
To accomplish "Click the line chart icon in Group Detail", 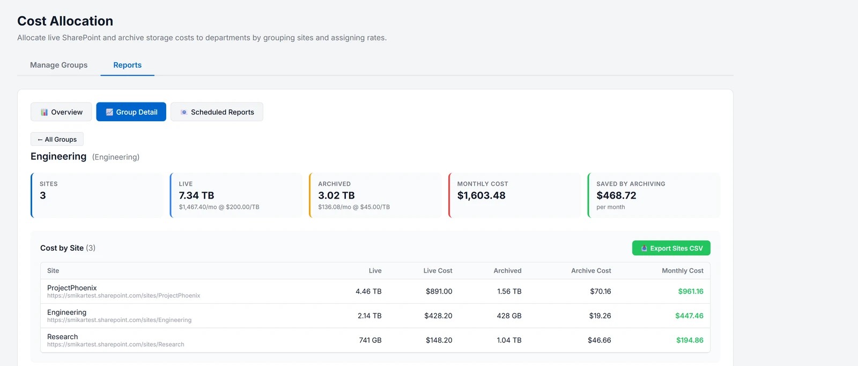I will (109, 112).
